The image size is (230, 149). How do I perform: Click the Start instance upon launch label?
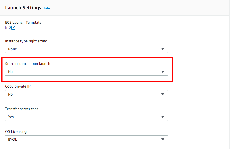(x=28, y=64)
